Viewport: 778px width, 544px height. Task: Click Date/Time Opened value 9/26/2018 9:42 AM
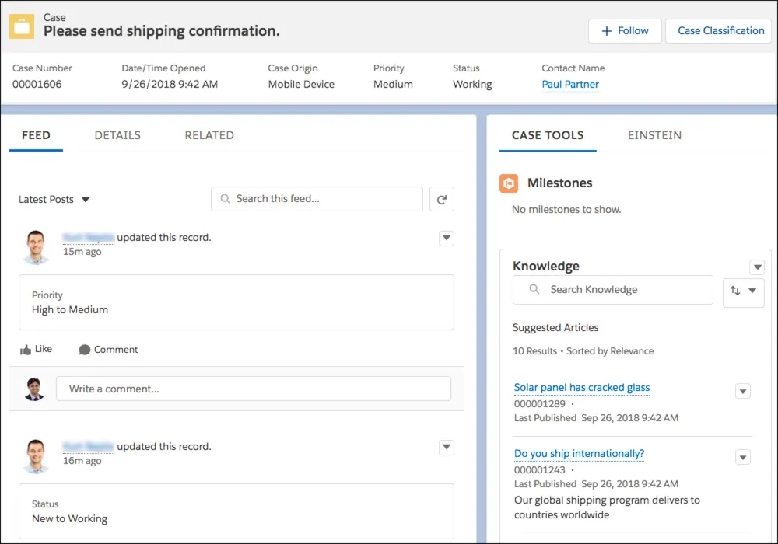tap(170, 84)
